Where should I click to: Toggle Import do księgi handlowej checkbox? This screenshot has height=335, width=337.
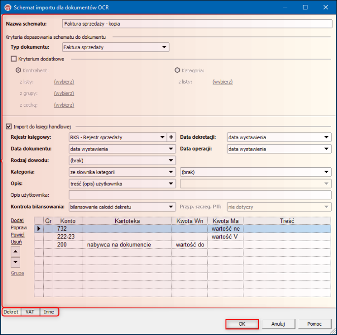[x=8, y=126]
